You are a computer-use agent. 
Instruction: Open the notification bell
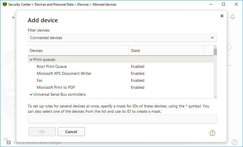click(x=232, y=16)
